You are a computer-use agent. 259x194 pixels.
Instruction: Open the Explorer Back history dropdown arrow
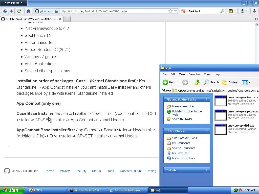tap(178, 82)
